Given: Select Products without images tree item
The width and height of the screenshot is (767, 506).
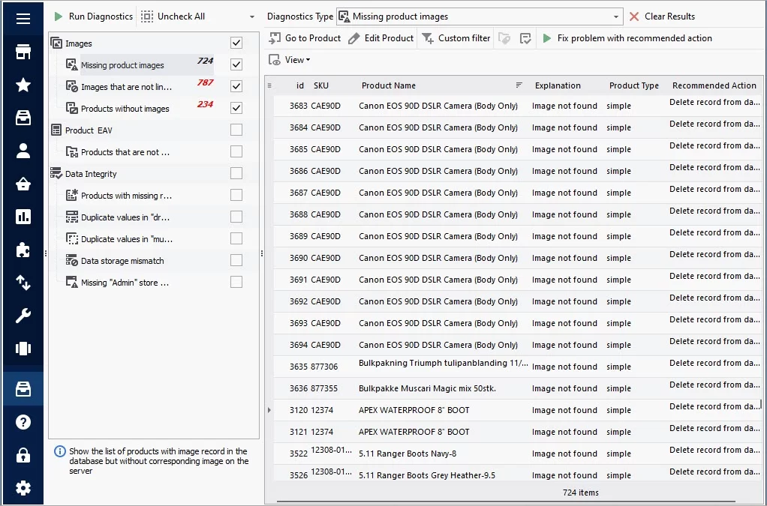Looking at the screenshot, I should tap(125, 109).
